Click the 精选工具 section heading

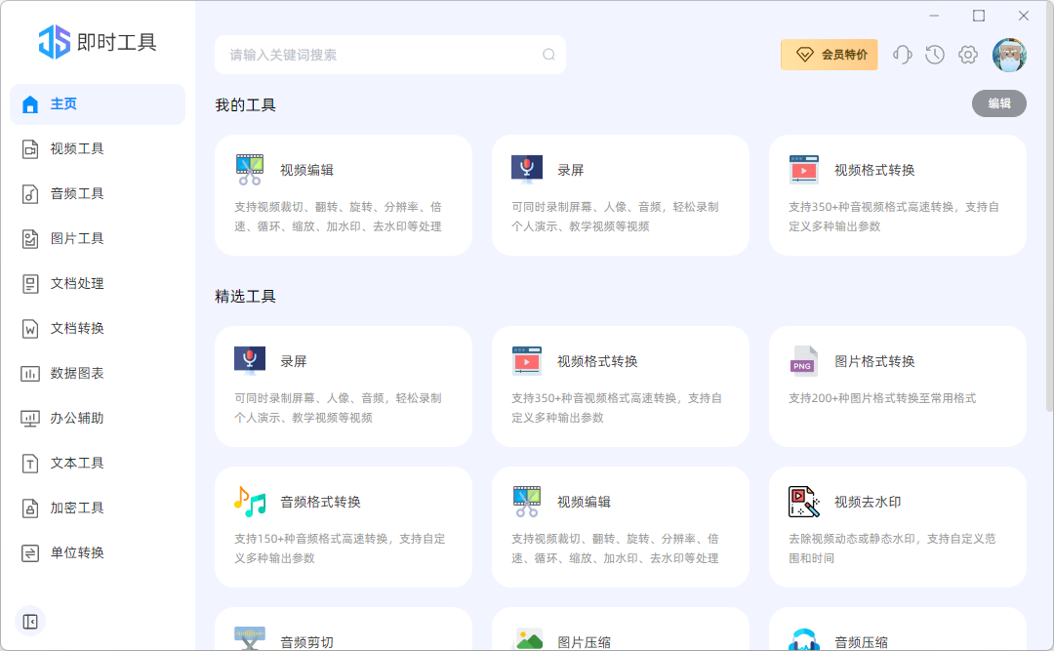[245, 297]
